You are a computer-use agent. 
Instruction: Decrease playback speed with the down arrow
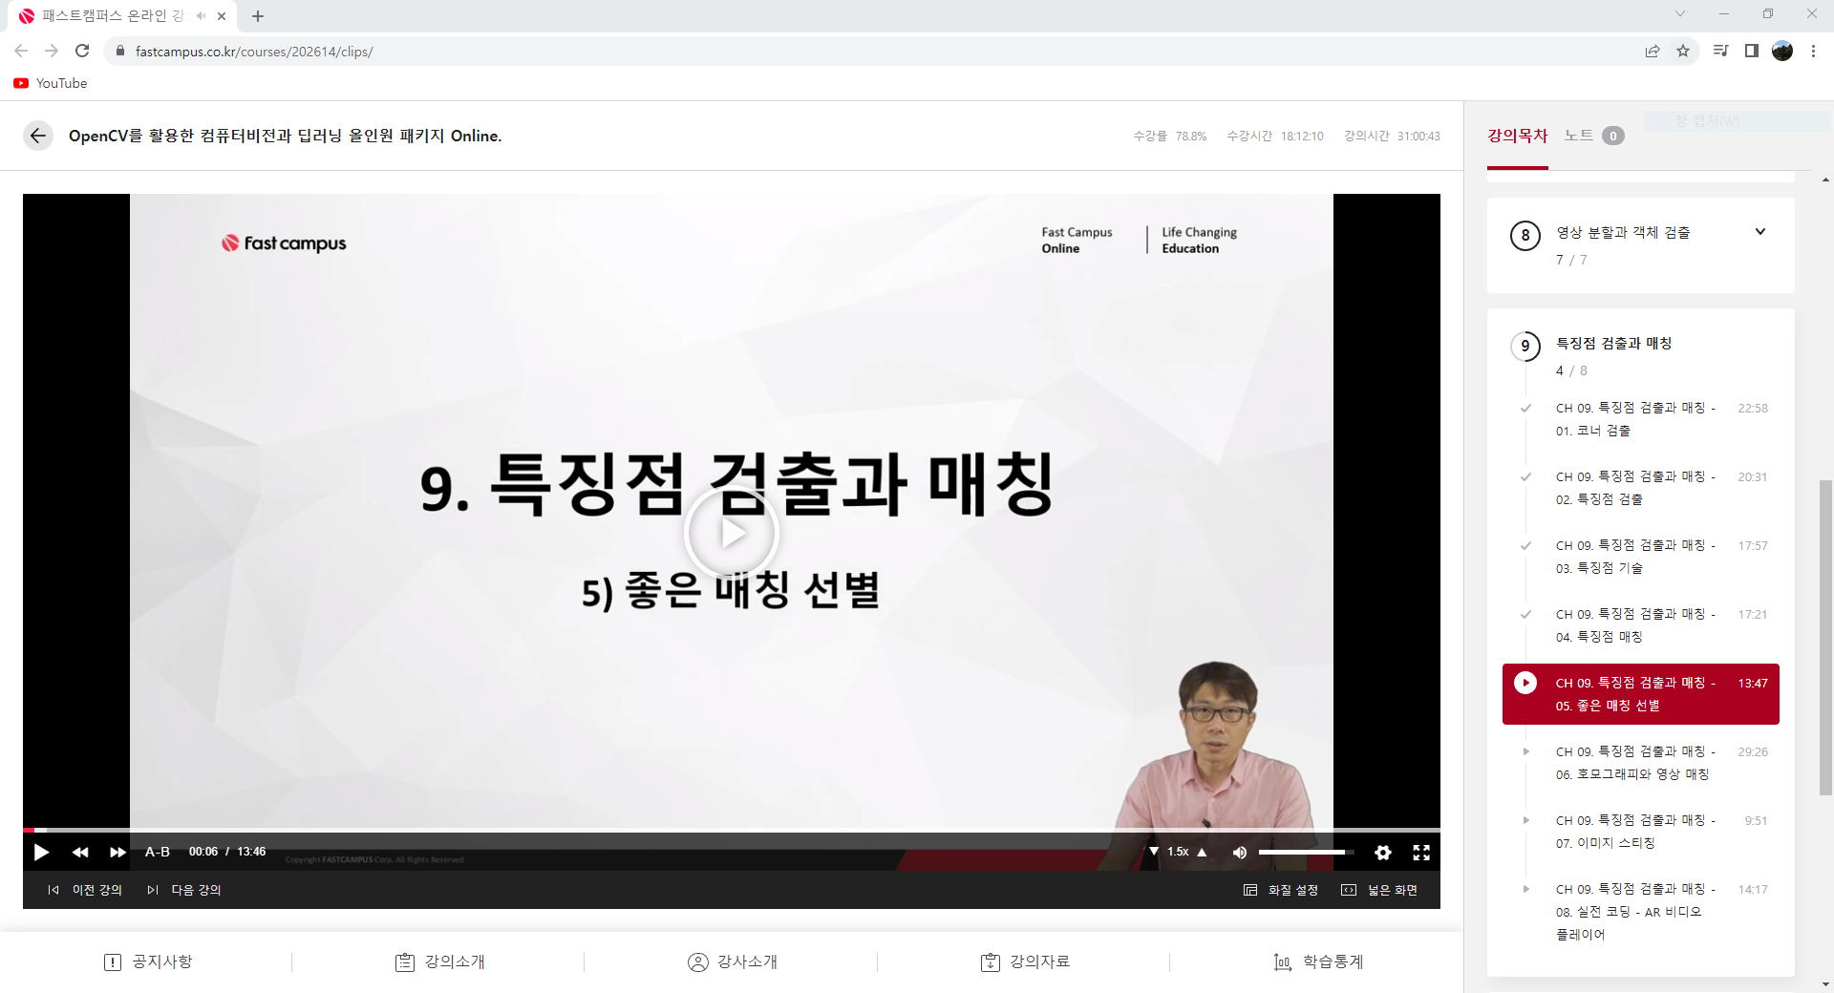point(1154,851)
